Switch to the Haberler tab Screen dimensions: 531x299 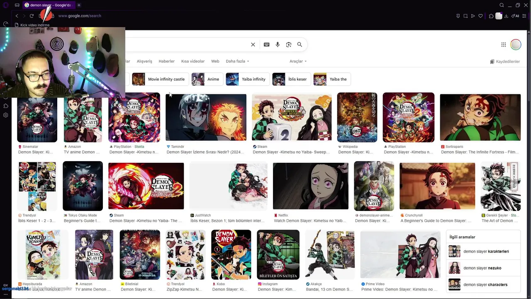point(166,61)
